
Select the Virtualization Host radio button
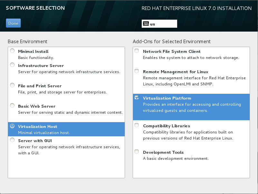pyautogui.click(x=12, y=126)
